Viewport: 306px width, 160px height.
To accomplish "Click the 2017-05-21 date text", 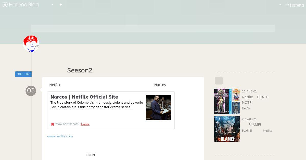I will point(249,119).
